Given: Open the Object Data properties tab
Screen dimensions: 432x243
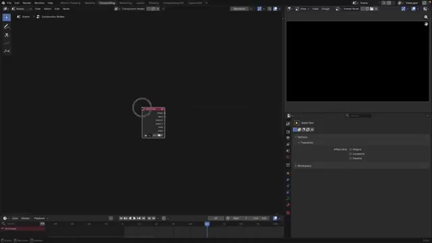Looking at the screenshot, I should click(x=288, y=198).
